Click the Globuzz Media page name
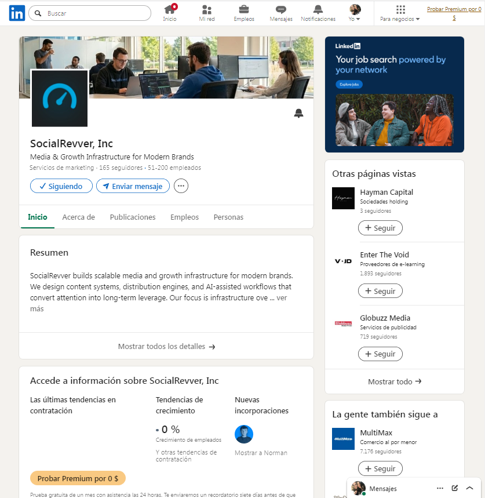This screenshot has width=485, height=498. 385,318
